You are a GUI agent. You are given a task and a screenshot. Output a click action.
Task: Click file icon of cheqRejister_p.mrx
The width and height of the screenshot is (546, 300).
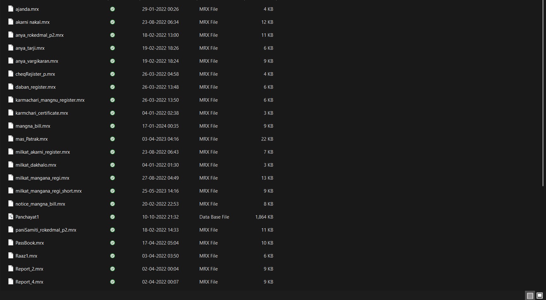(x=11, y=74)
